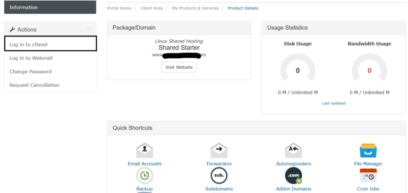Open the Client Area breadcrumb link
The height and width of the screenshot is (193, 408).
pyautogui.click(x=152, y=8)
